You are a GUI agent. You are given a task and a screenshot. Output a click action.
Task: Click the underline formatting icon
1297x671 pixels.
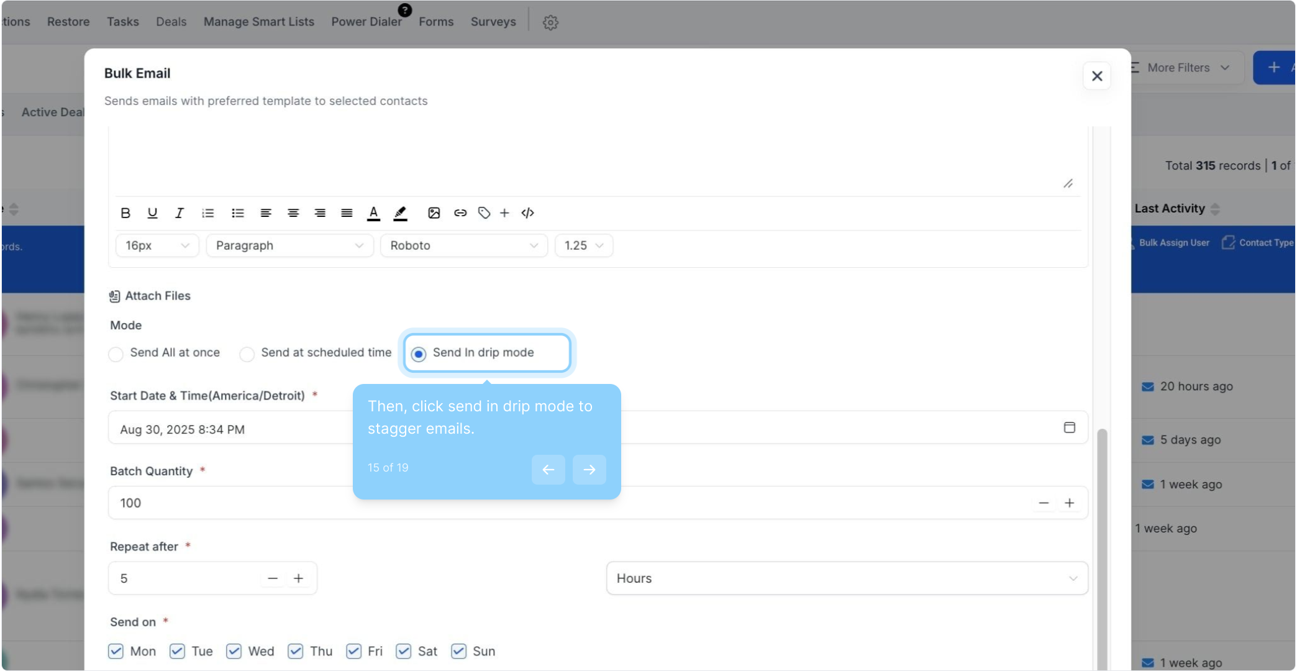coord(152,213)
